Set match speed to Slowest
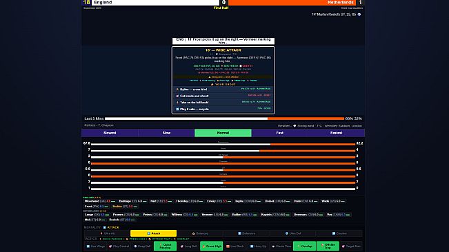The height and width of the screenshot is (252, 449). [x=110, y=133]
